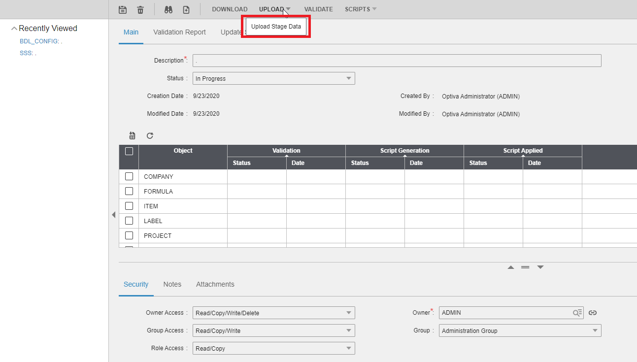
Task: Switch to the Validation Report tab
Action: pyautogui.click(x=179, y=32)
